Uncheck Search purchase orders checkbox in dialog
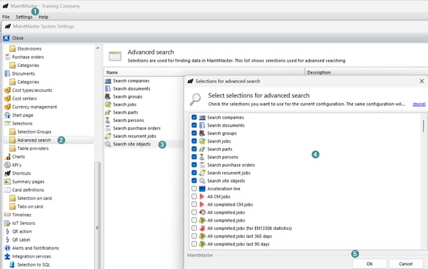 [194, 165]
